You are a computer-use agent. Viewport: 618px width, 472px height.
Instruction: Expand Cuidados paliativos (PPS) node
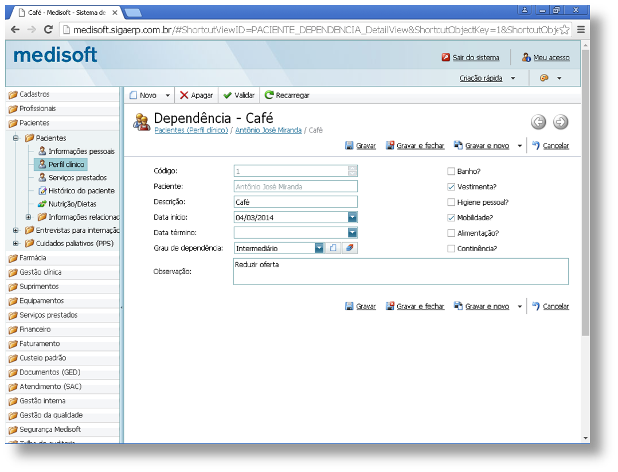16,243
